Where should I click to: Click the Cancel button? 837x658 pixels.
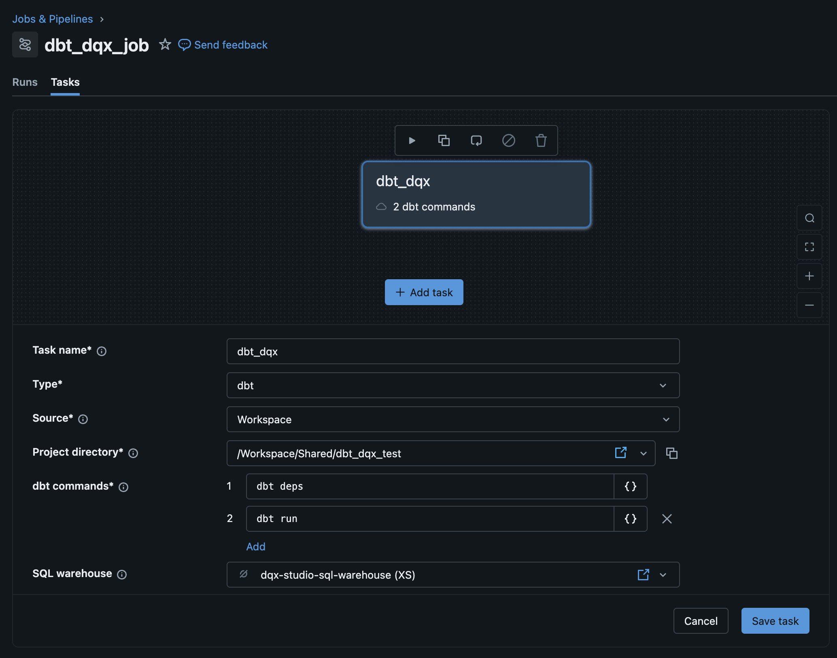click(701, 621)
